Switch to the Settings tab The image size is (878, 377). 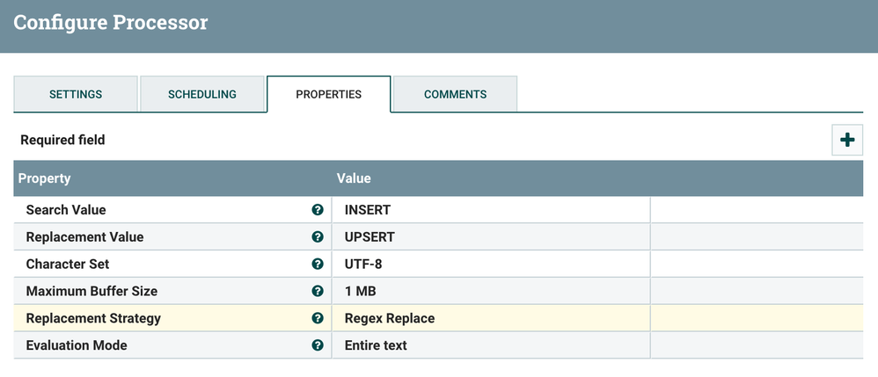[x=76, y=94]
